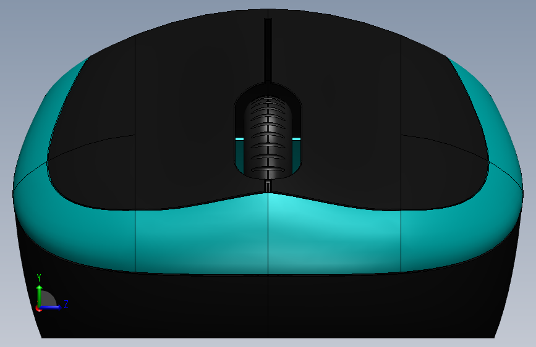Image resolution: width=536 pixels, height=347 pixels.
Task: Click the narrow slot above the scroll wheel
Action: pos(268,50)
